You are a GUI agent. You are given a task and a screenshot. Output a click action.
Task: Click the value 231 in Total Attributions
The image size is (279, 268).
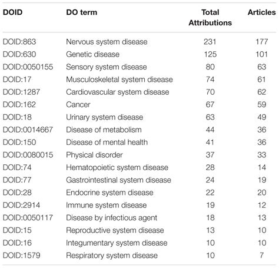(210, 42)
